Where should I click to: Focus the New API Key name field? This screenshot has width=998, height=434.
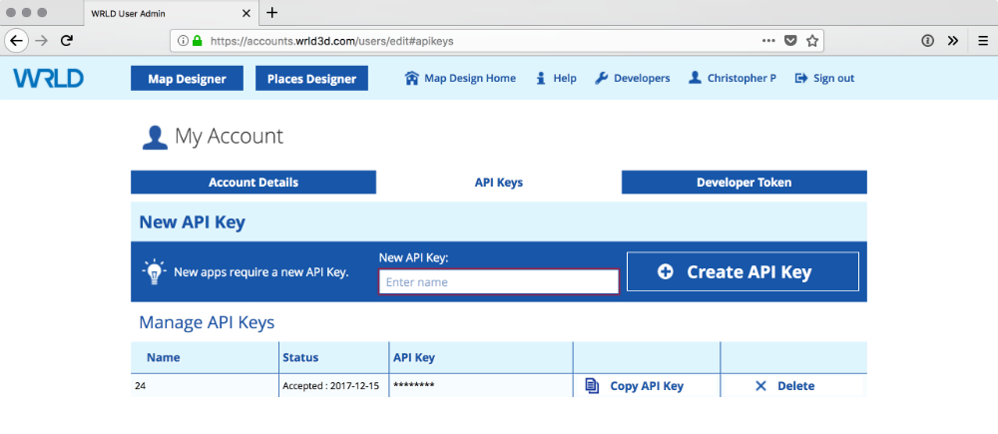[499, 282]
